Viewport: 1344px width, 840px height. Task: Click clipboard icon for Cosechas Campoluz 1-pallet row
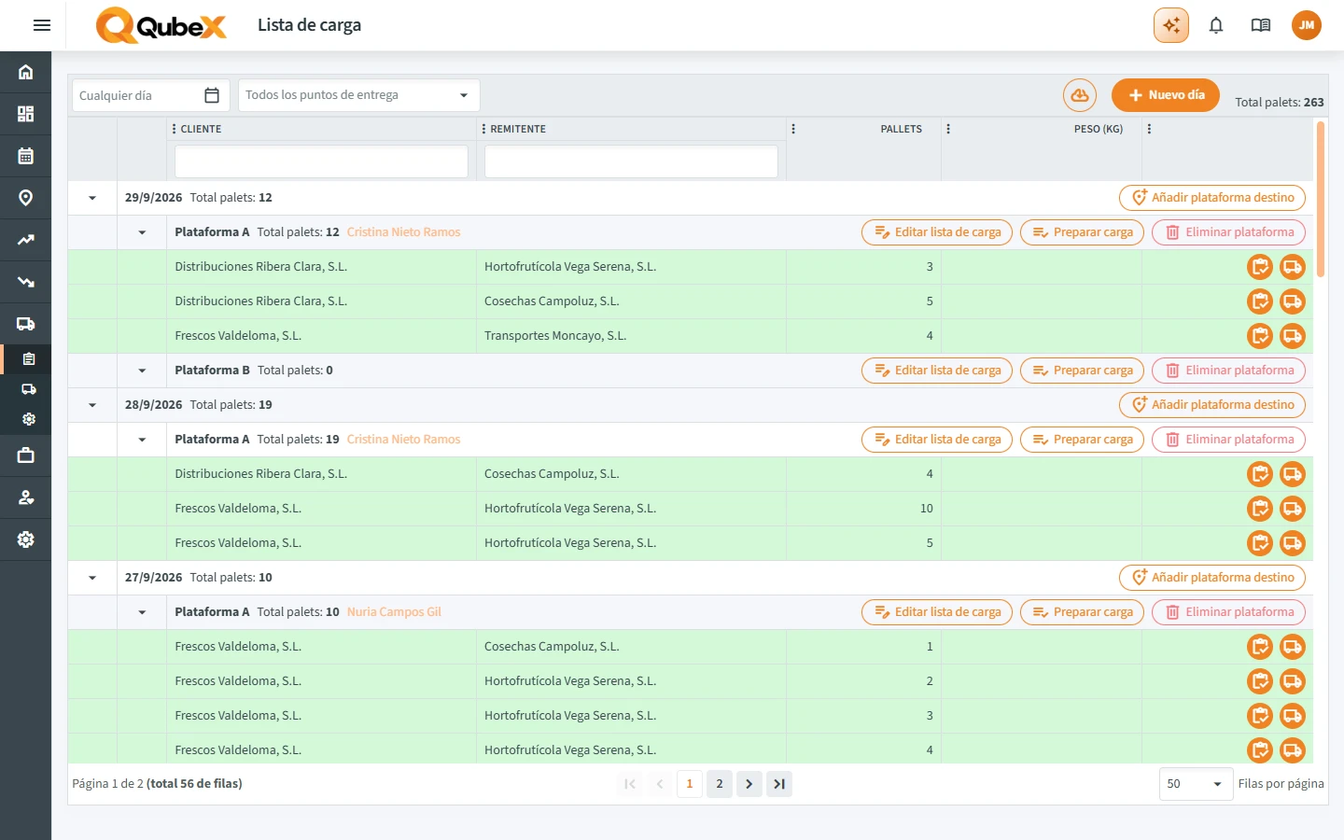tap(1260, 647)
